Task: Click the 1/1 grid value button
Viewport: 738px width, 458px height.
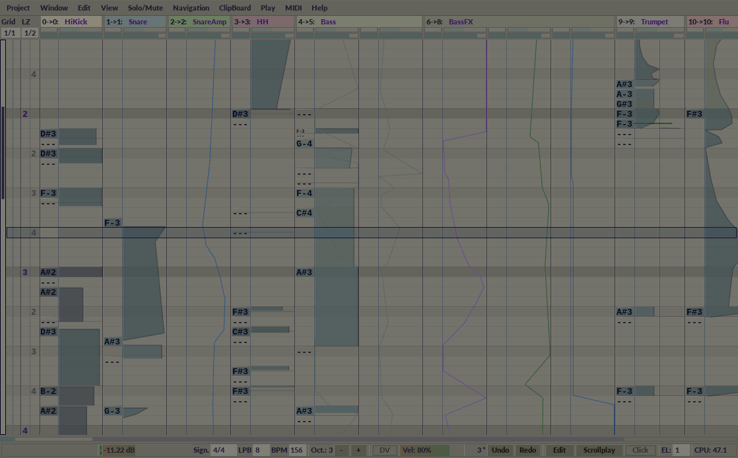Action: [x=9, y=33]
